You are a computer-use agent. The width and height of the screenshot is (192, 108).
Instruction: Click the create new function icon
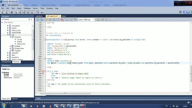pyautogui.click(x=33, y=12)
